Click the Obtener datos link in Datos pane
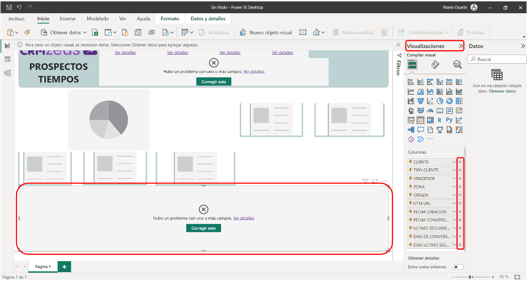 point(502,91)
